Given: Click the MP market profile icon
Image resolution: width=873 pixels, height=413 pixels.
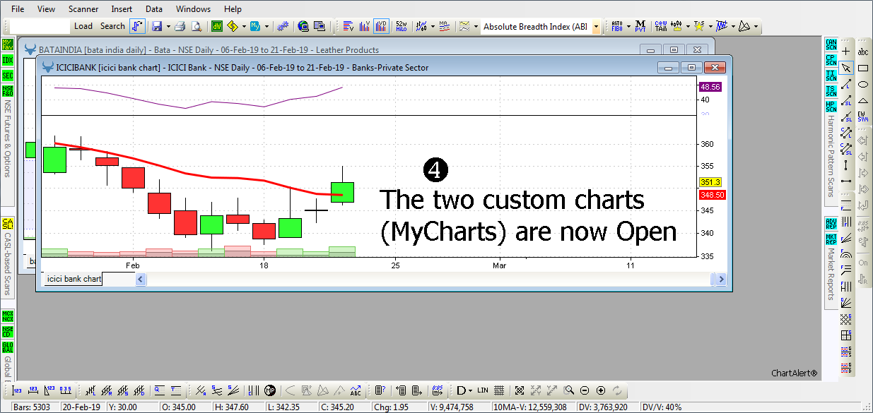Looking at the screenshot, I should coord(270,390).
